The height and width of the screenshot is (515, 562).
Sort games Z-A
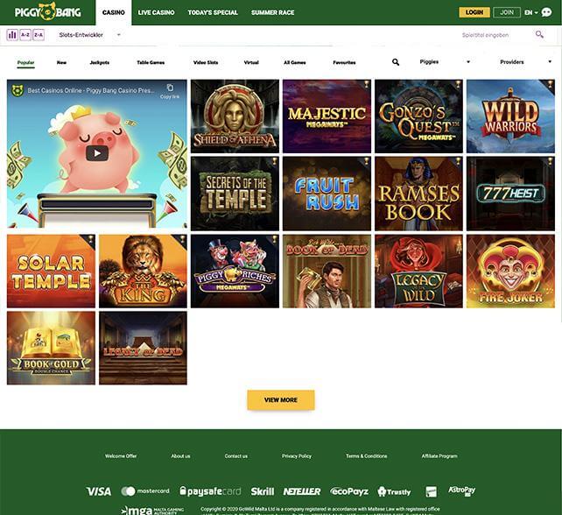[x=39, y=35]
